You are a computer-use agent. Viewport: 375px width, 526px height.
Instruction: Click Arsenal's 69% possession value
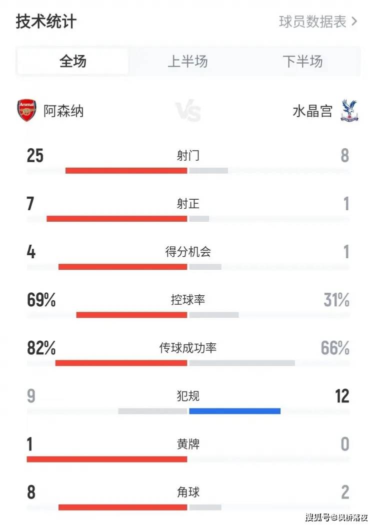(41, 300)
